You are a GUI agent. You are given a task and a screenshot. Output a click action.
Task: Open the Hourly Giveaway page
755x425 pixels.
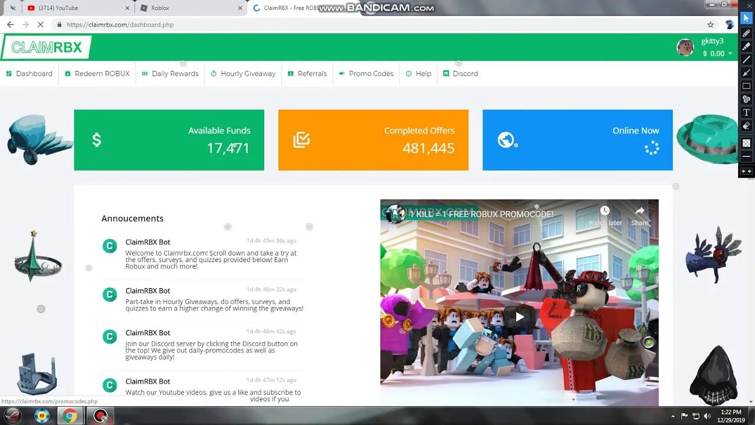(243, 74)
